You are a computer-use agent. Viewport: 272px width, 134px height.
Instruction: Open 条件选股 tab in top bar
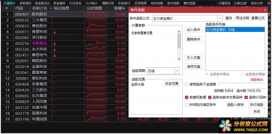tap(173, 3)
